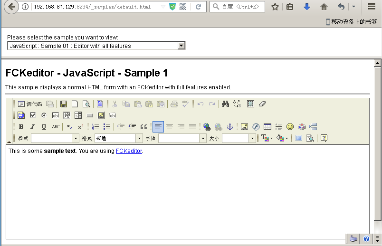Image resolution: width=382 pixels, height=246 pixels.
Task: Insert a Textarea icon
Action: pos(67,115)
